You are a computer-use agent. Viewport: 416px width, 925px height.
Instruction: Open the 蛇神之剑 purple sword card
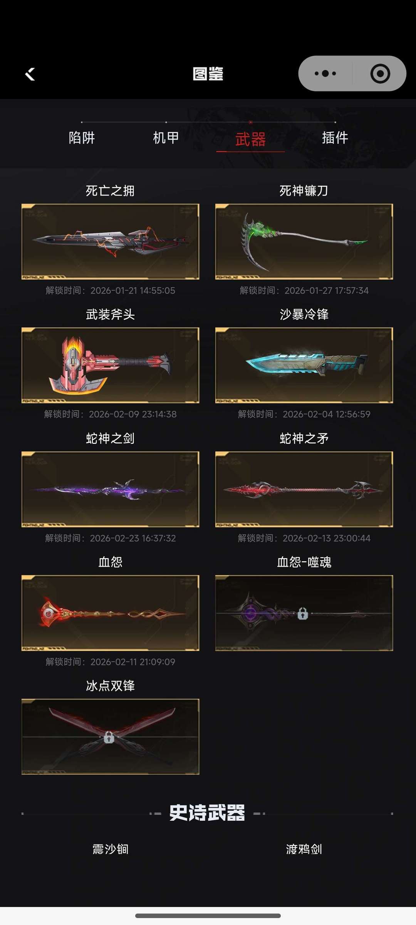pos(110,489)
